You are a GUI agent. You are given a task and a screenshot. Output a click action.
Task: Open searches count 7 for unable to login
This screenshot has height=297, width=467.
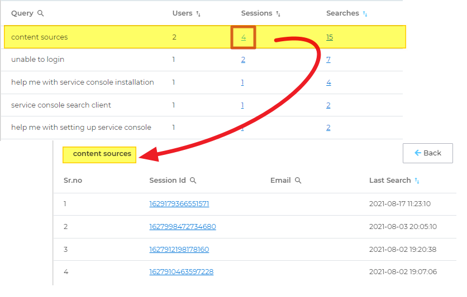[x=328, y=60]
